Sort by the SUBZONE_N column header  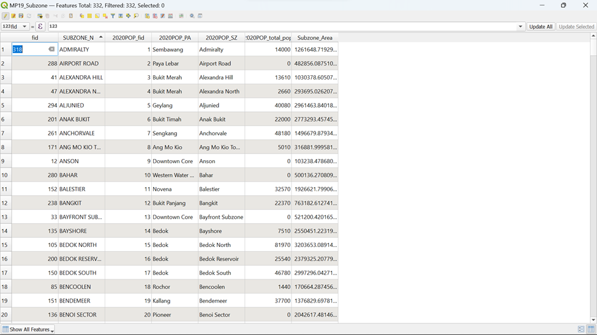[x=78, y=38]
